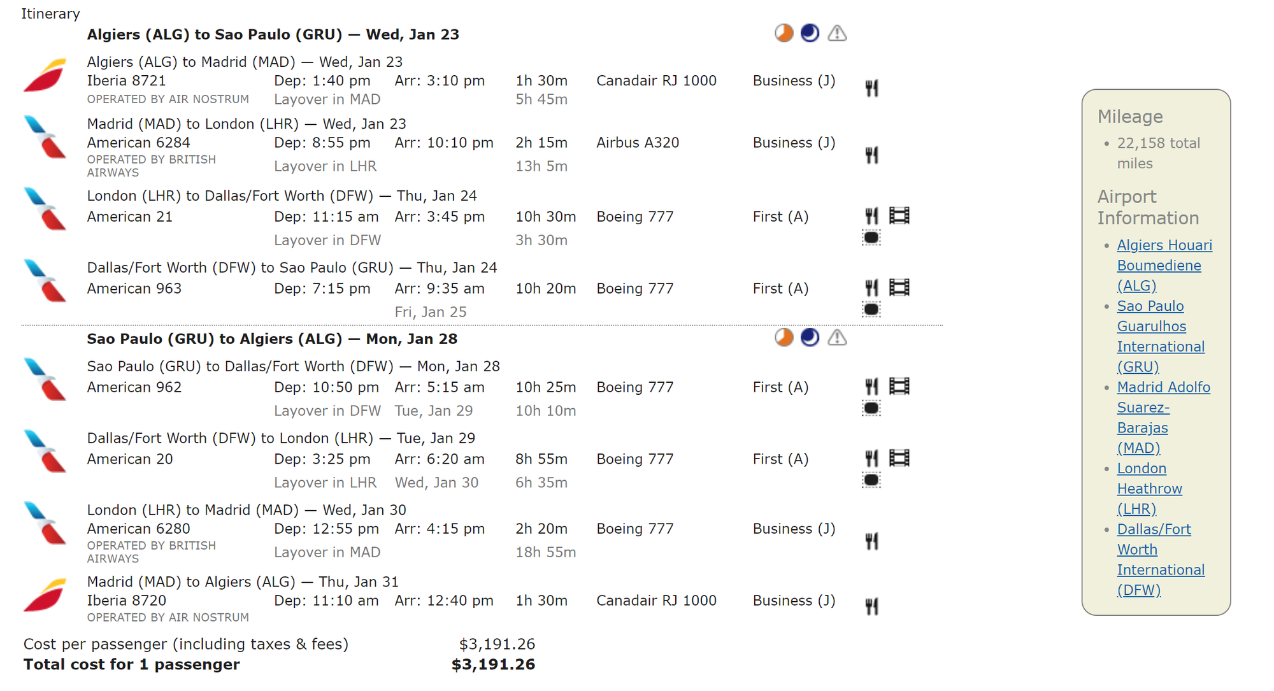Open the Algiers Houari Boumediene (ALG) link
This screenshot has height=691, width=1274.
1164,266
